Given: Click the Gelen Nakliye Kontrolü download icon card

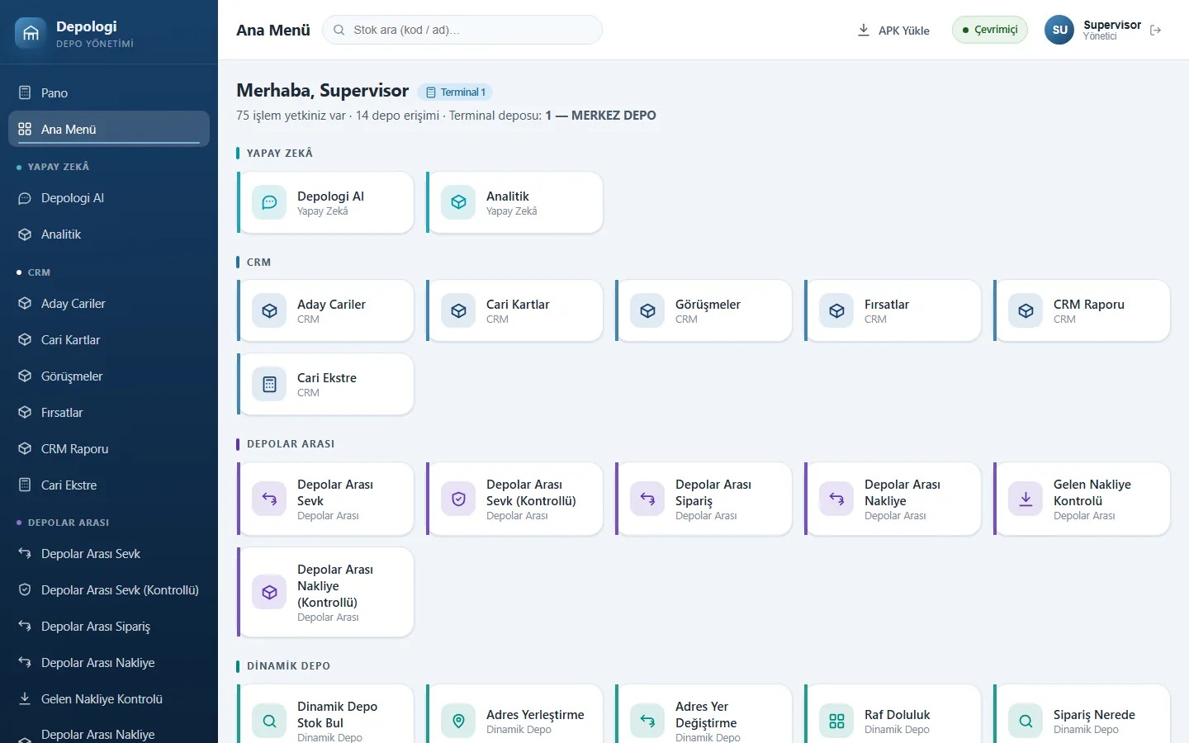Looking at the screenshot, I should click(1082, 499).
